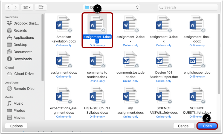The width and height of the screenshot is (223, 134).
Task: Click the American Revolution.docx file name
Action: coord(64,39)
